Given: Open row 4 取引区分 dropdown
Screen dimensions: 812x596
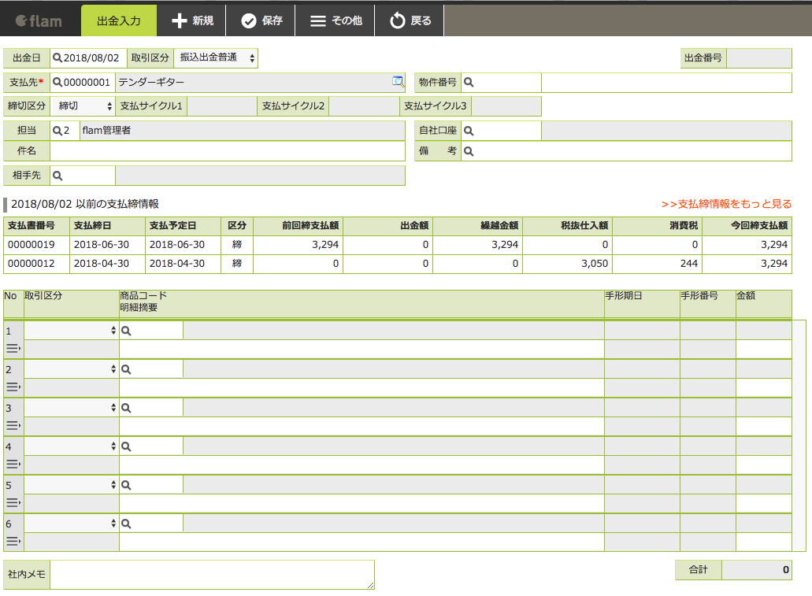Looking at the screenshot, I should click(x=71, y=446).
